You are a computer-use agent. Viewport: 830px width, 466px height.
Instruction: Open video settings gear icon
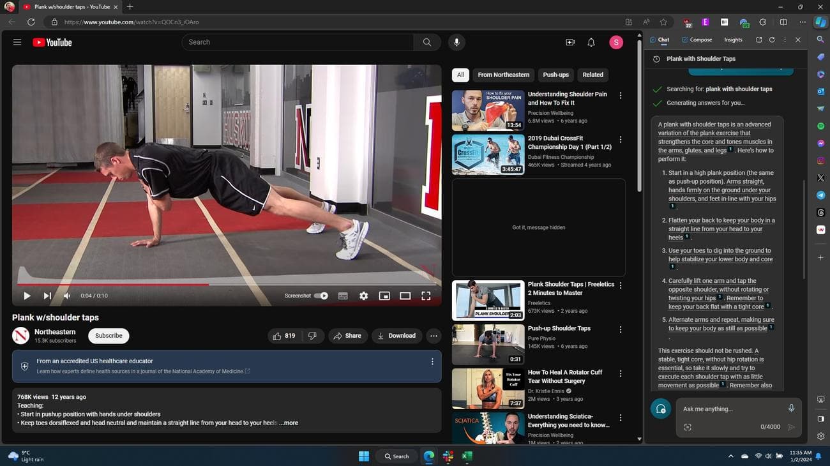pos(363,296)
